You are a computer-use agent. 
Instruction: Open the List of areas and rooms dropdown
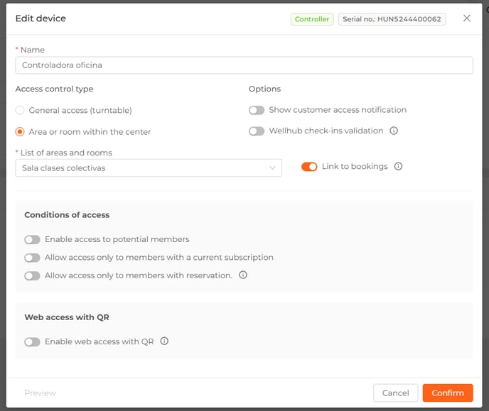(x=149, y=168)
